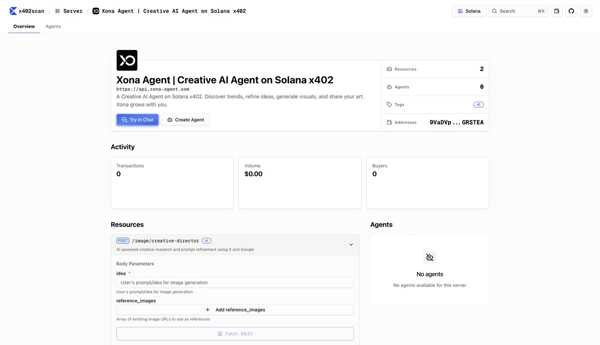Image resolution: width=600 pixels, height=345 pixels.
Task: Toggle light/dark theme sun icon
Action: [x=586, y=11]
